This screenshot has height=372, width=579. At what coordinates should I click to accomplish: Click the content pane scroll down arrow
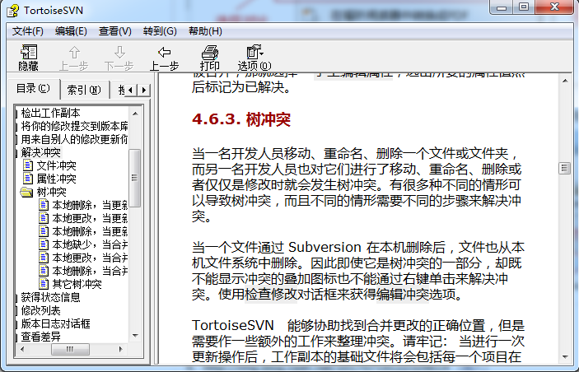(x=565, y=357)
